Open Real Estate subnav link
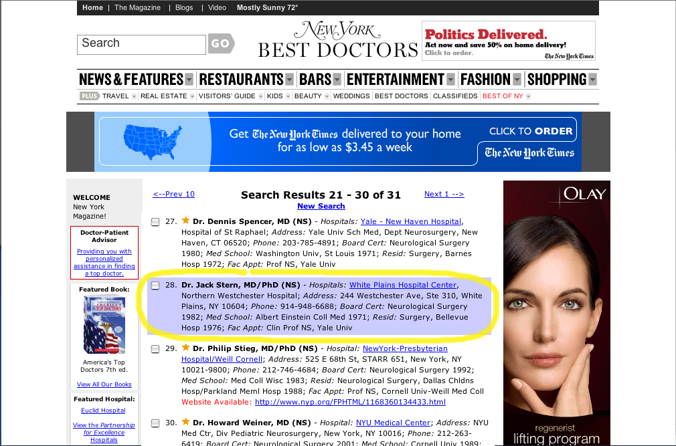 164,96
